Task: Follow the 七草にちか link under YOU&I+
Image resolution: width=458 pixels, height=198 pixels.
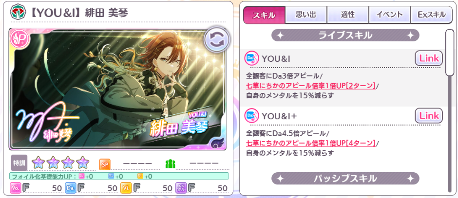Action: pyautogui.click(x=311, y=143)
